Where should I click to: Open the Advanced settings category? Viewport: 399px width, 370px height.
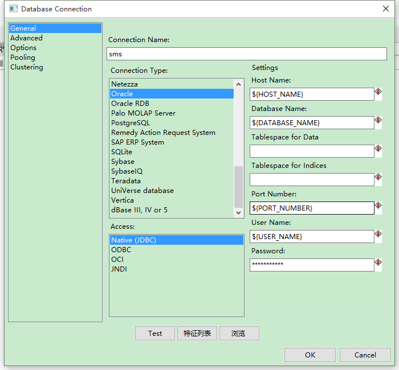pos(55,38)
